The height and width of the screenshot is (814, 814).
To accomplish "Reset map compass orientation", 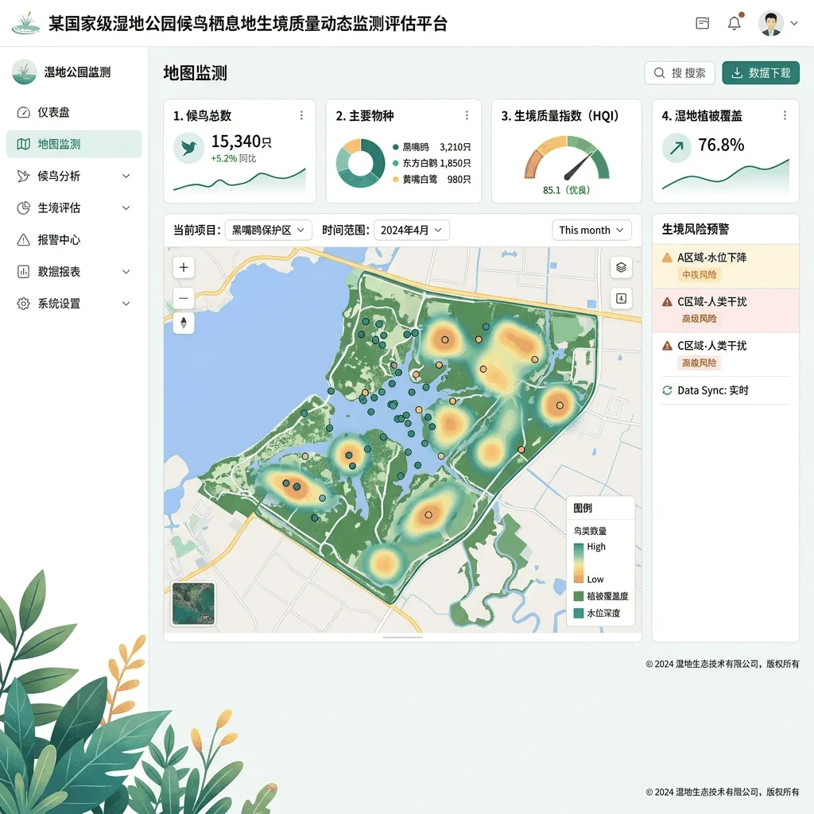I will pyautogui.click(x=184, y=323).
